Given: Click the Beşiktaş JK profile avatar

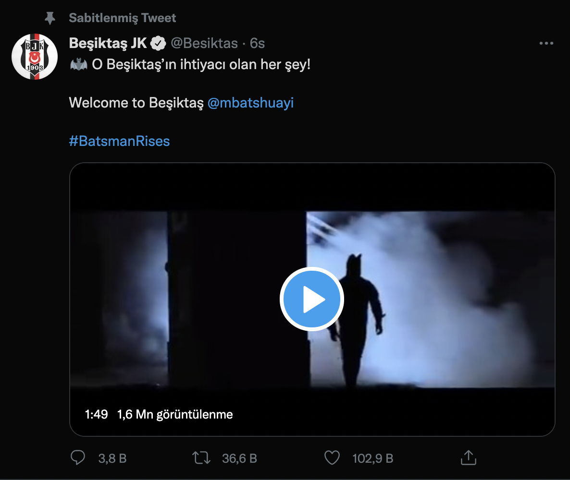Looking at the screenshot, I should point(35,57).
